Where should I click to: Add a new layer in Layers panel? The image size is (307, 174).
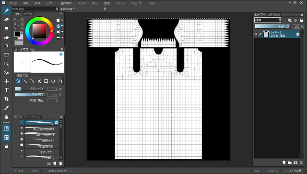(x=284, y=163)
